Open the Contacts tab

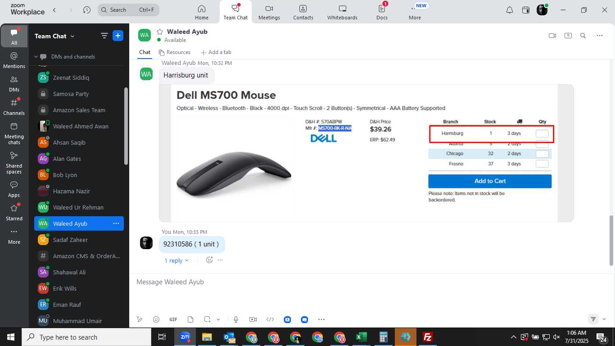[303, 12]
